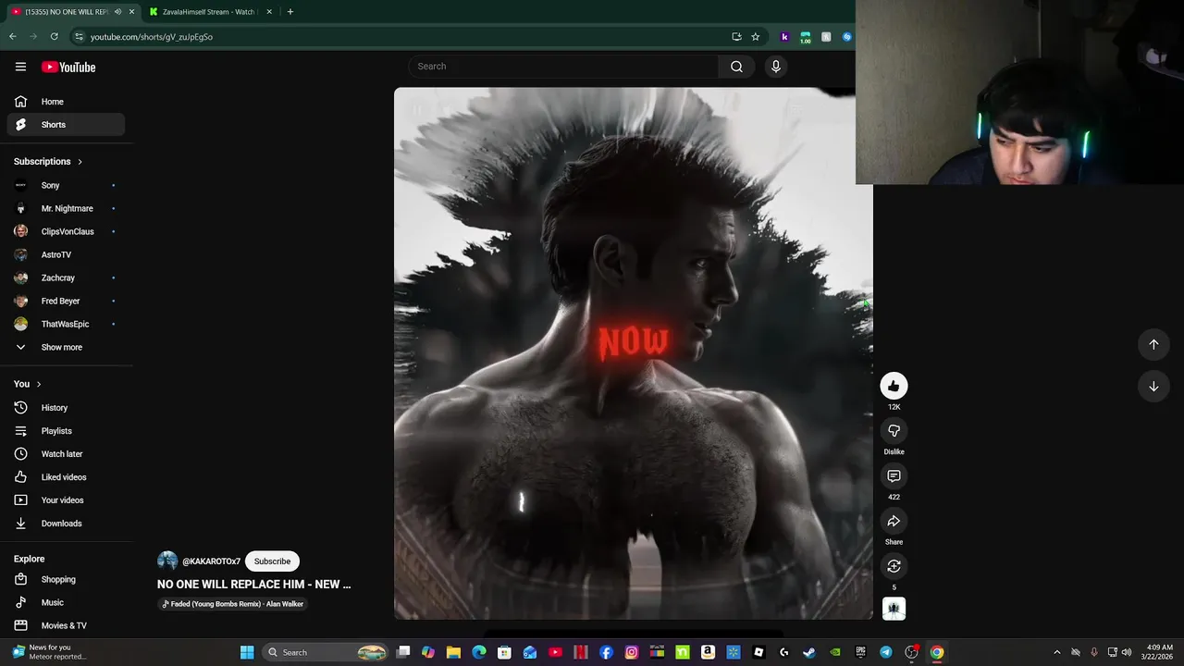This screenshot has width=1184, height=666.
Task: Switch to the ZavalaHimself Stream tab
Action: (208, 12)
